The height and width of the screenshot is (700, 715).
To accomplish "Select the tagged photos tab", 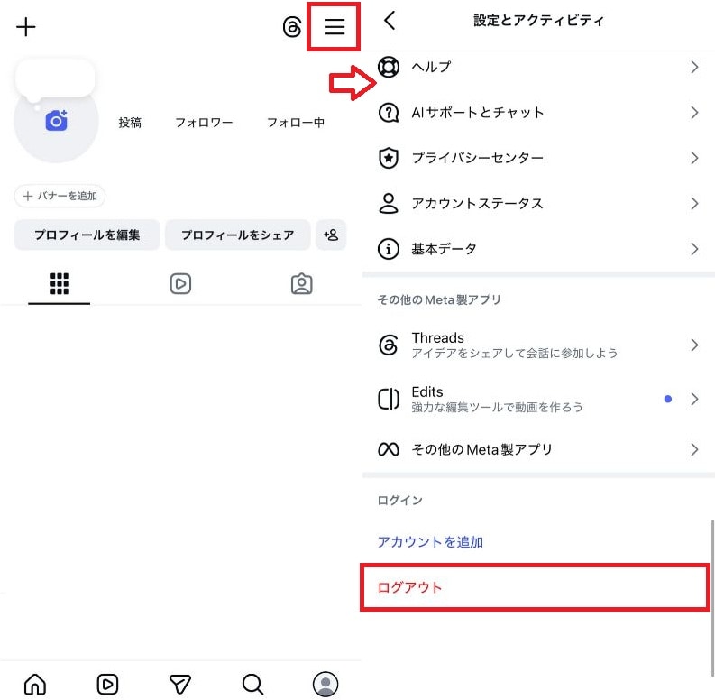I will (301, 284).
